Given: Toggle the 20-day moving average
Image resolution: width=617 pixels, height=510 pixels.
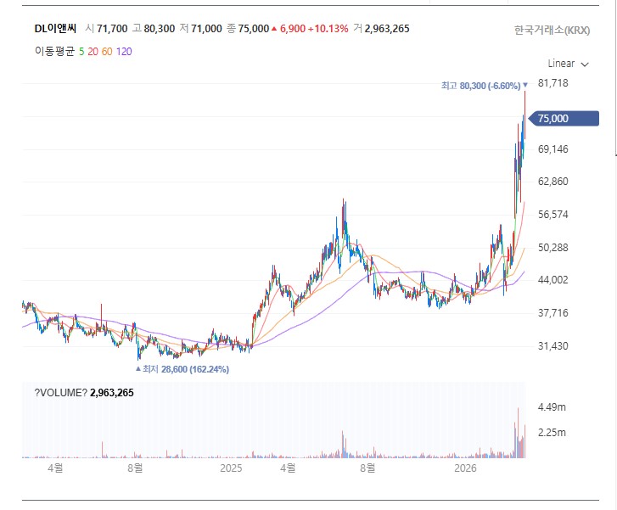Looking at the screenshot, I should [93, 52].
